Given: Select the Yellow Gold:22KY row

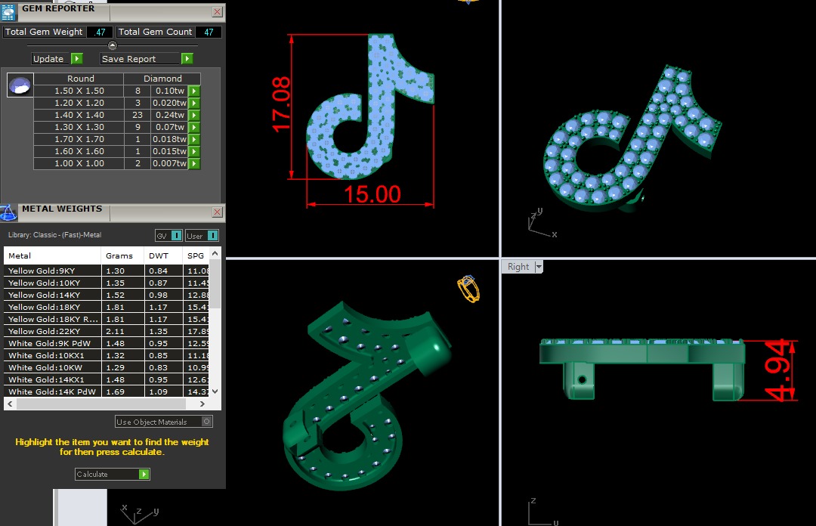Looking at the screenshot, I should tap(107, 331).
